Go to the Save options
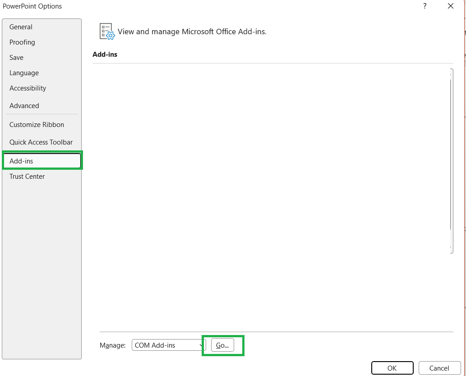Viewport: 466px width, 376px height. (42, 58)
